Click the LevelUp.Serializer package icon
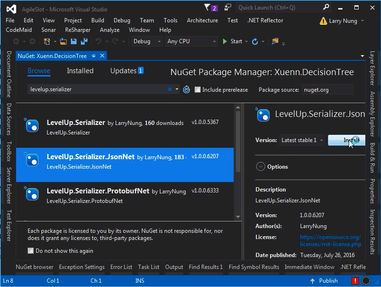 click(32, 125)
